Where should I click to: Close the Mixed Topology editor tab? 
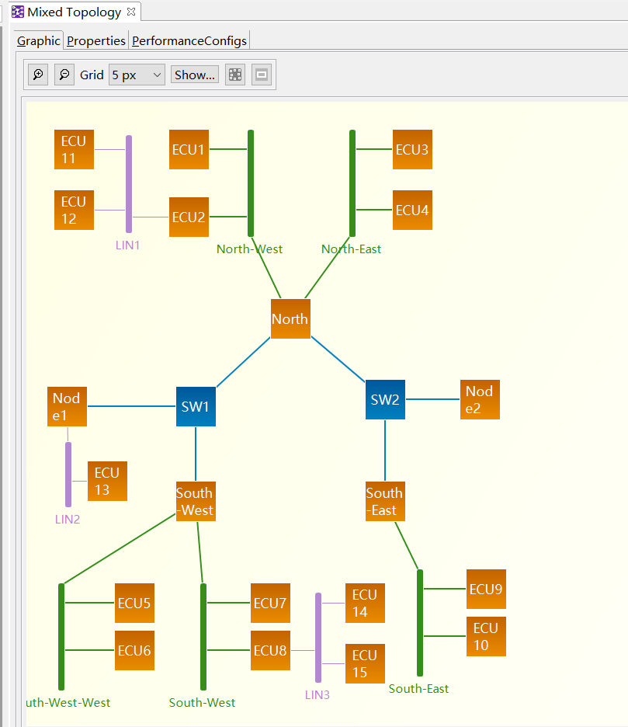[131, 12]
